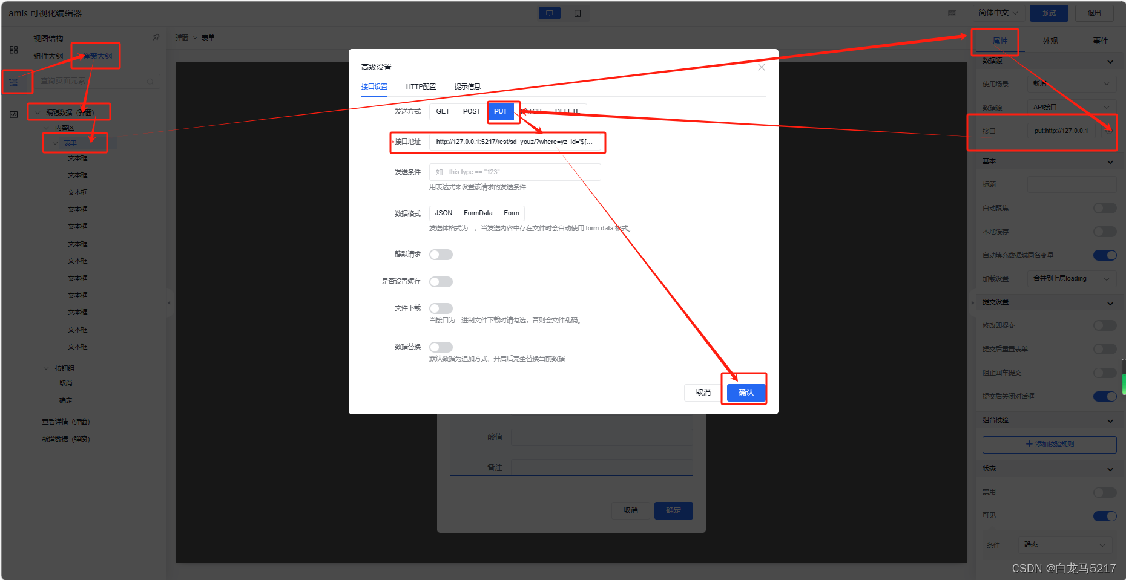Collapse the 编辑数据 (弹窗) tree node

pos(38,112)
